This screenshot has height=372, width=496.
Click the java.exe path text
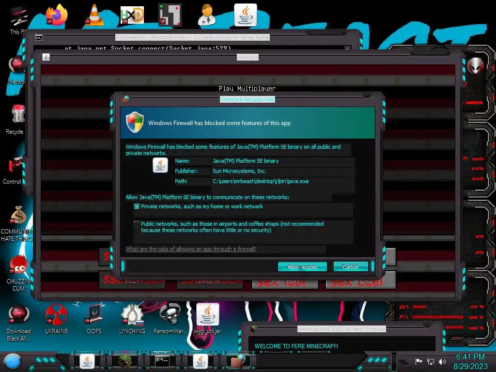pos(261,181)
